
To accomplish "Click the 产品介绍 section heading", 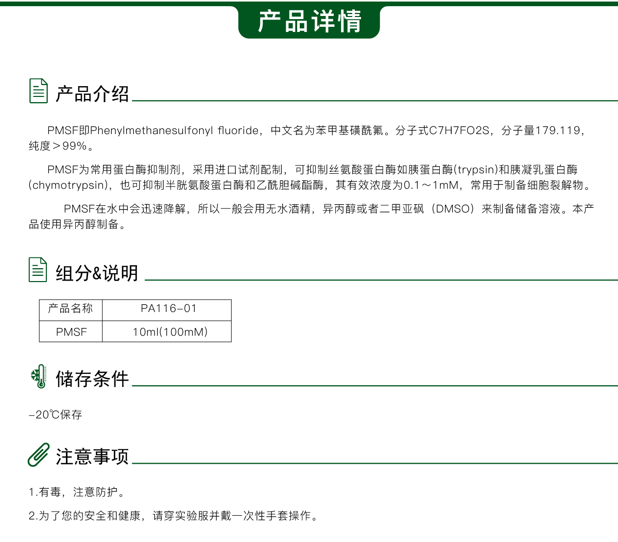I will (92, 94).
